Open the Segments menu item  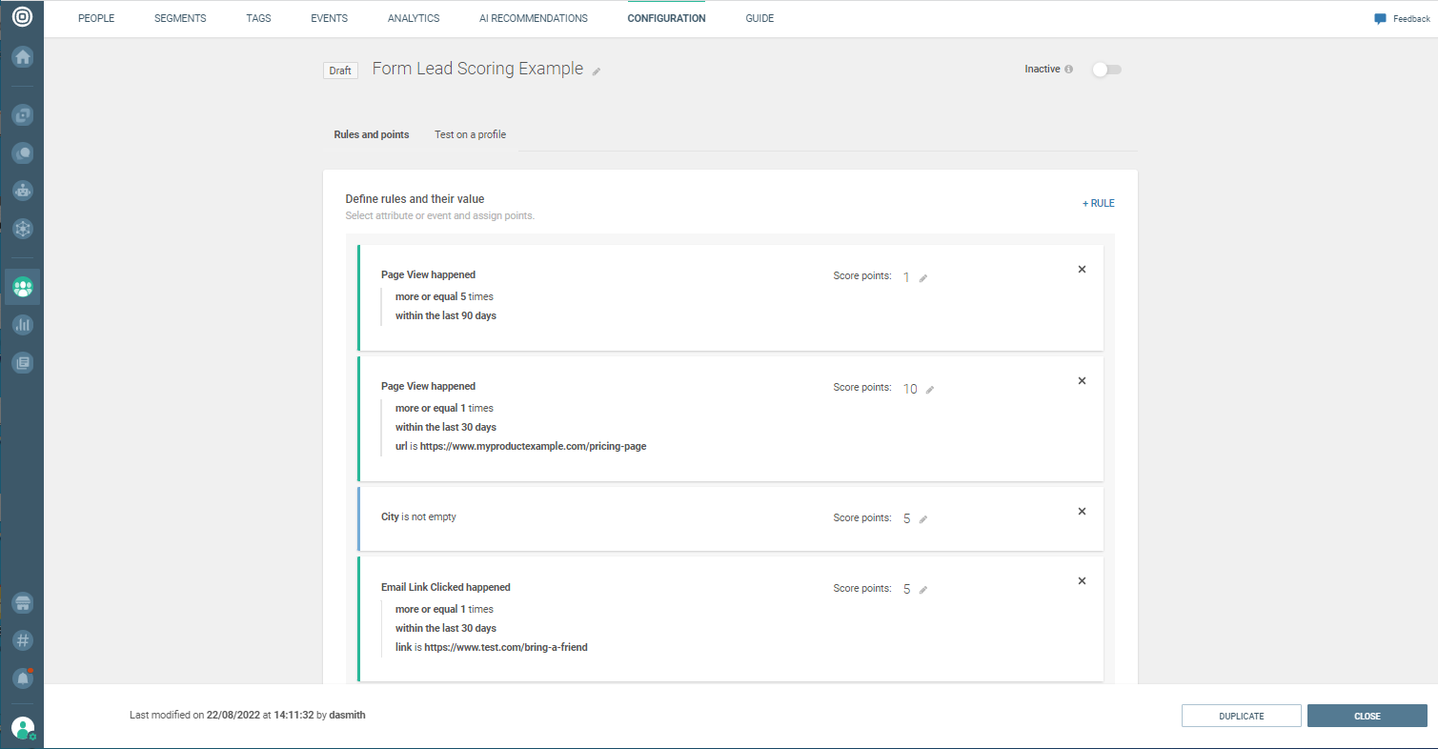180,18
